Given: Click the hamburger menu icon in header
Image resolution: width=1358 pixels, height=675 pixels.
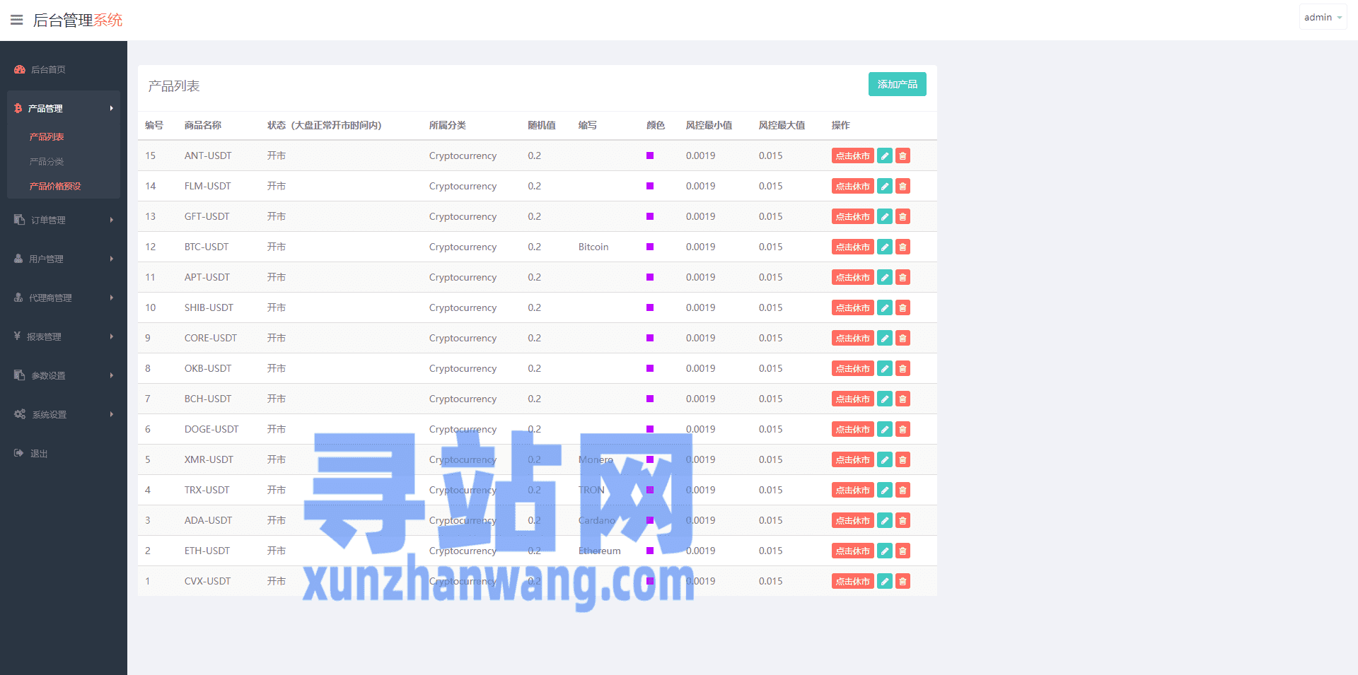Looking at the screenshot, I should [x=16, y=20].
